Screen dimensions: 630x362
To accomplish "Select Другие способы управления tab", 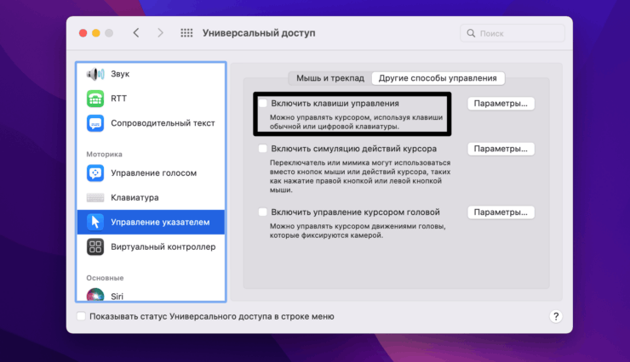I will click(438, 78).
